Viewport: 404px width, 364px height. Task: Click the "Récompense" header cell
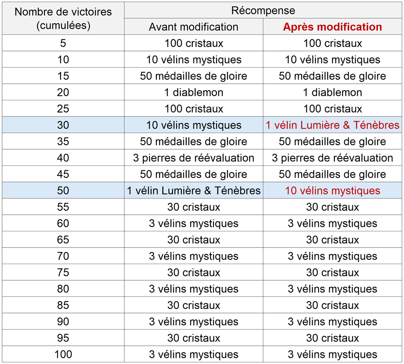263,11
